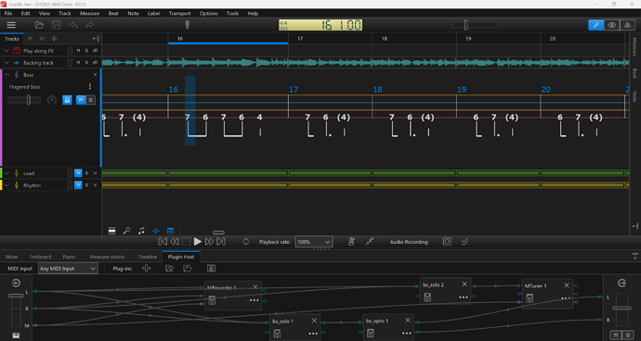Click the save disk icon
This screenshot has width=641, height=341.
57,25
